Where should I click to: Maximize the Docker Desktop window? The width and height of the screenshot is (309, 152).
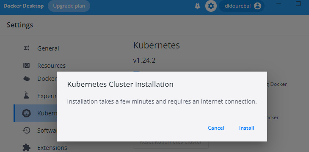tap(298, 3)
